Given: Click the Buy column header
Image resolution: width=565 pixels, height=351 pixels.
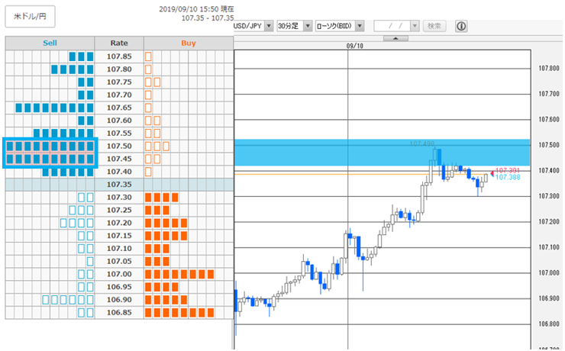Looking at the screenshot, I should pos(189,43).
